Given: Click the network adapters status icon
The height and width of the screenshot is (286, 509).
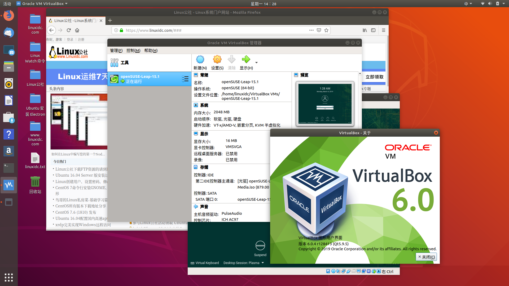Looking at the screenshot, I should [343, 271].
